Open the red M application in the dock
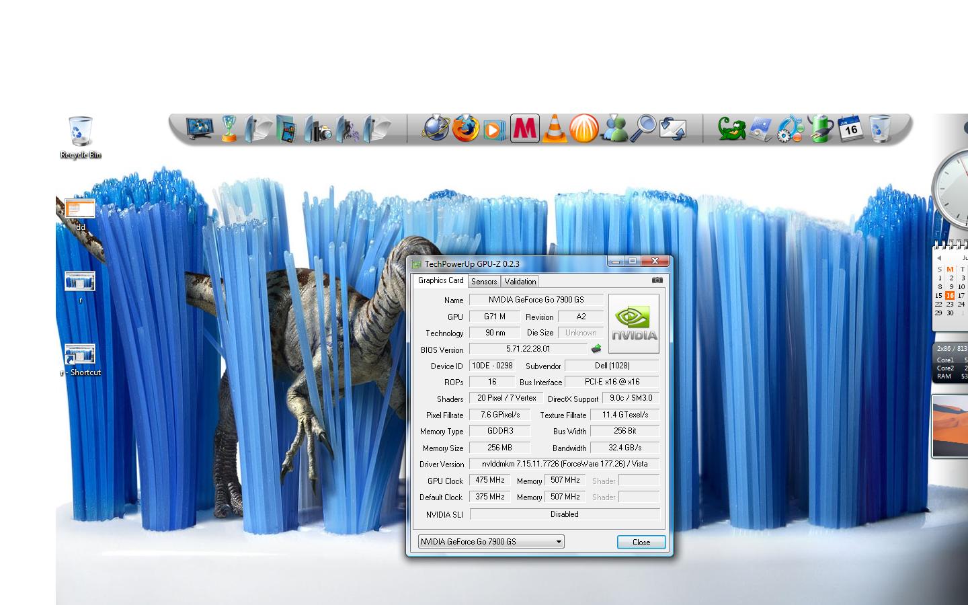 tap(524, 128)
